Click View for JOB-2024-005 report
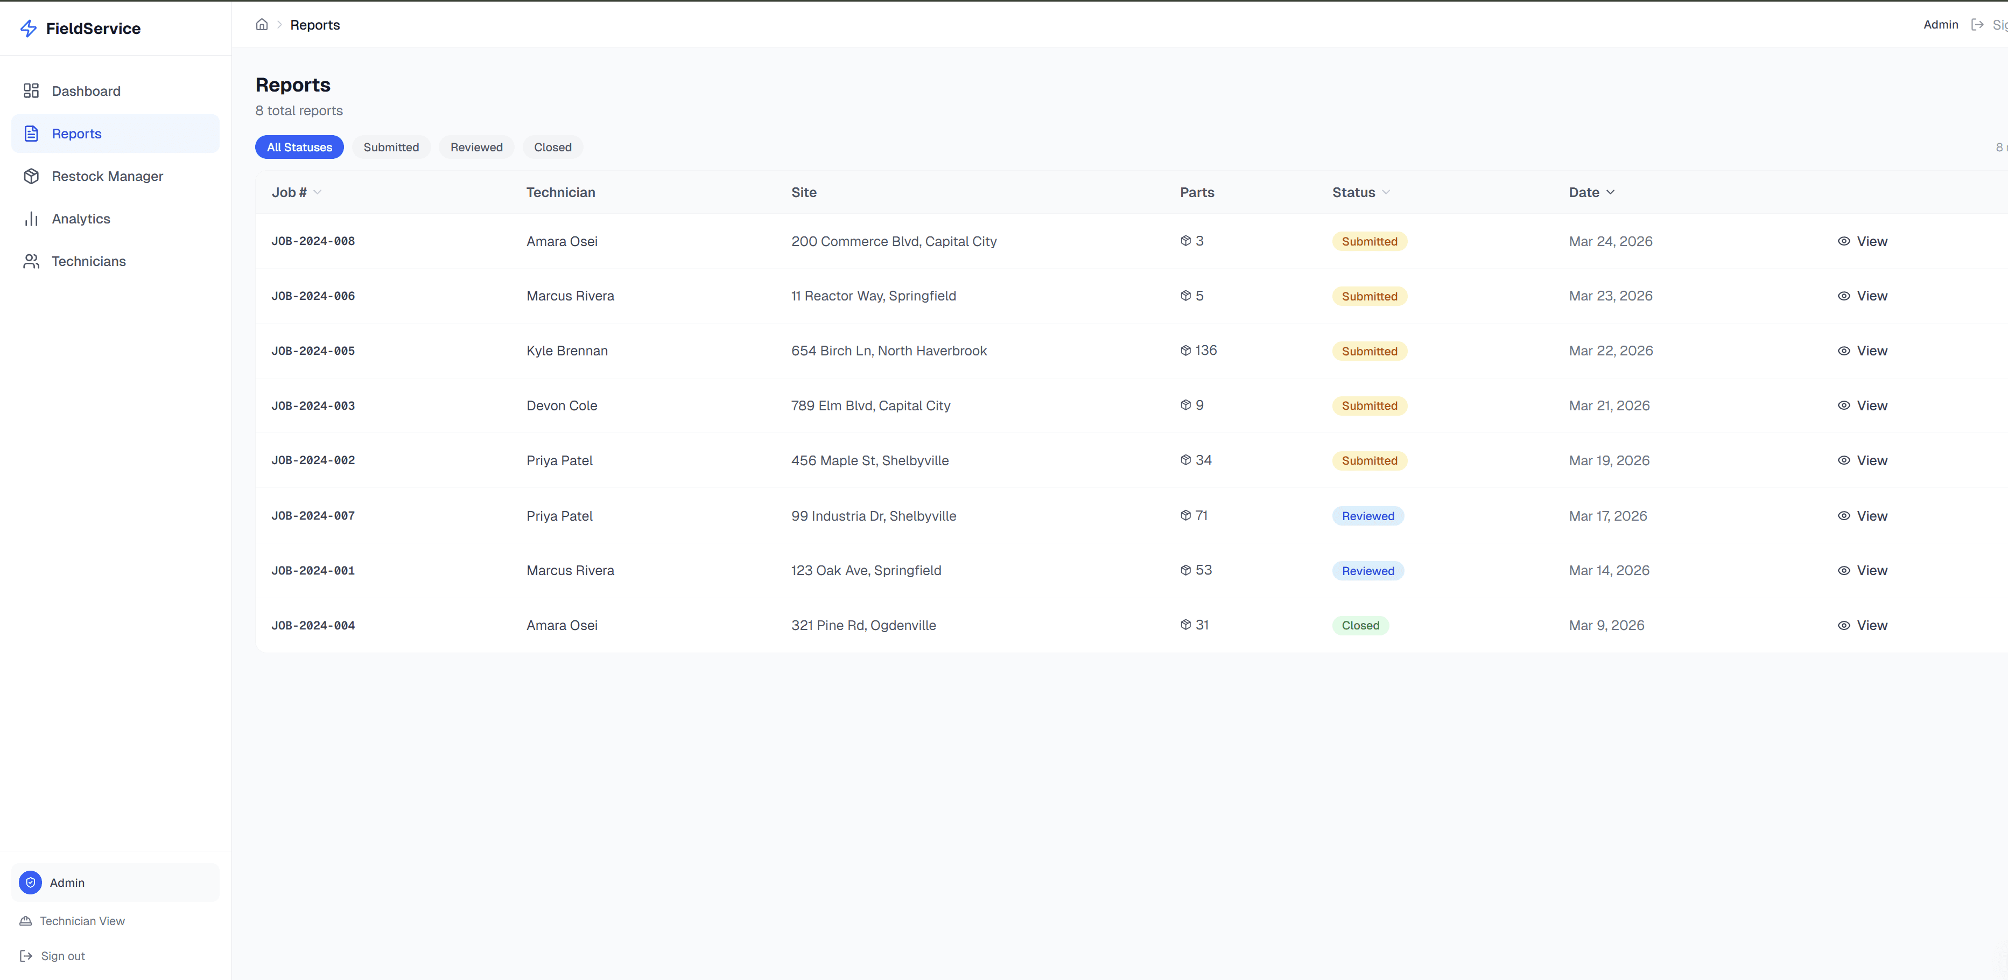This screenshot has width=2008, height=980. pos(1871,351)
